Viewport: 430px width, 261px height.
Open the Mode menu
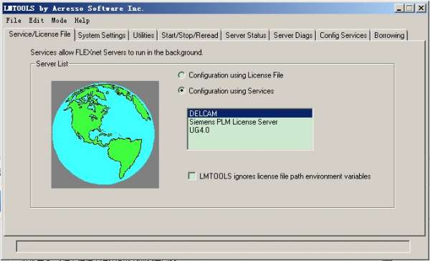click(x=59, y=21)
